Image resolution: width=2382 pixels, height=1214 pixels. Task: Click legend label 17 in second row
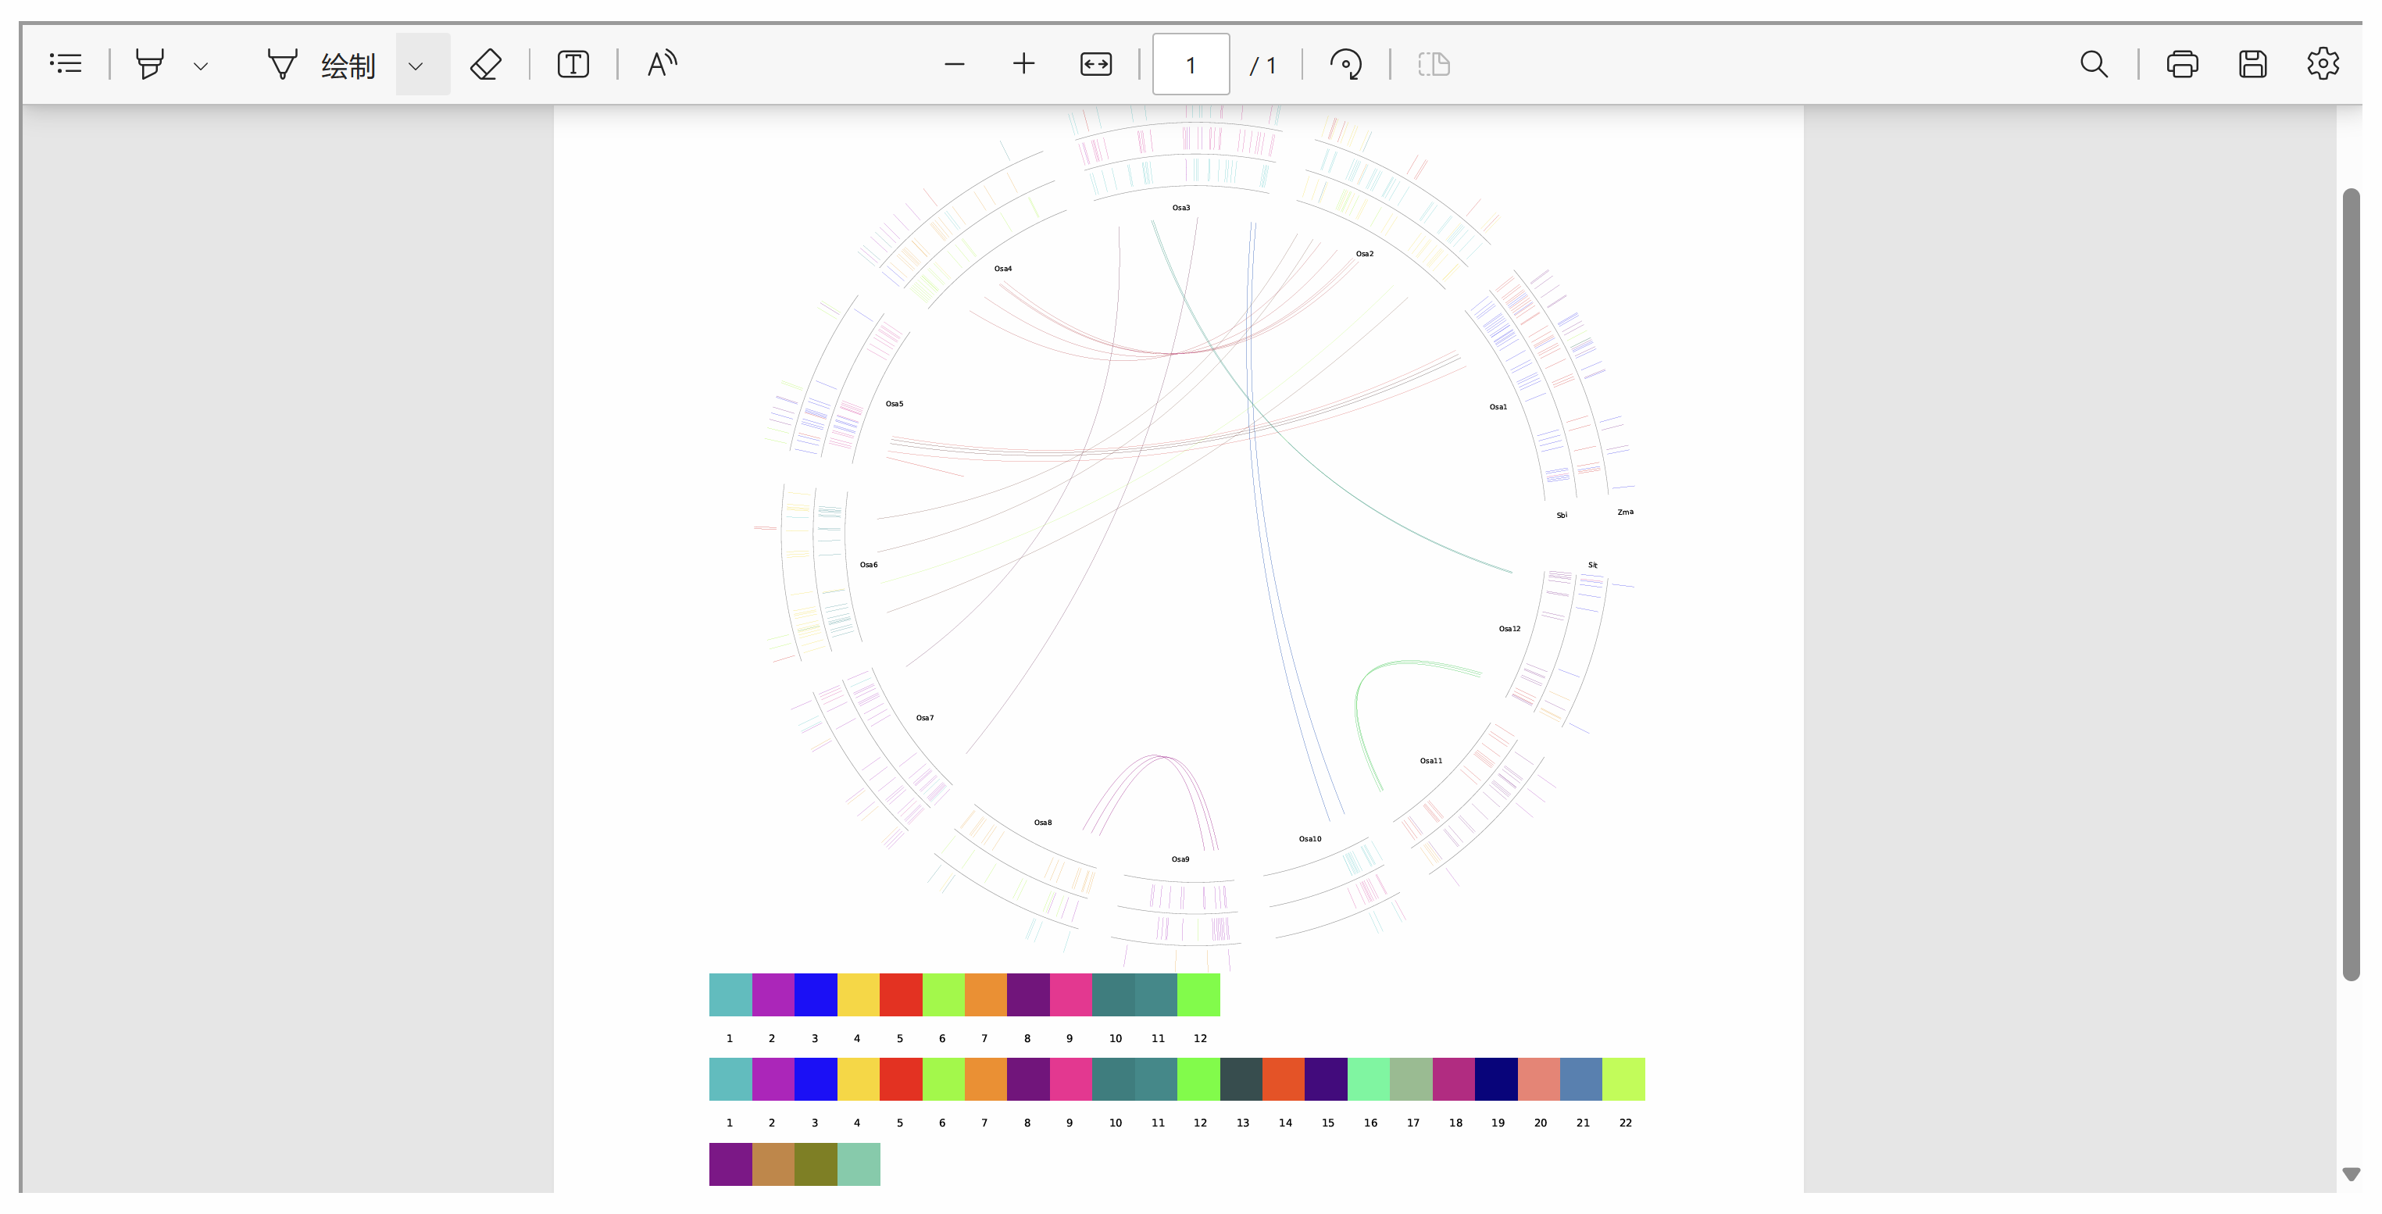tap(1413, 1123)
